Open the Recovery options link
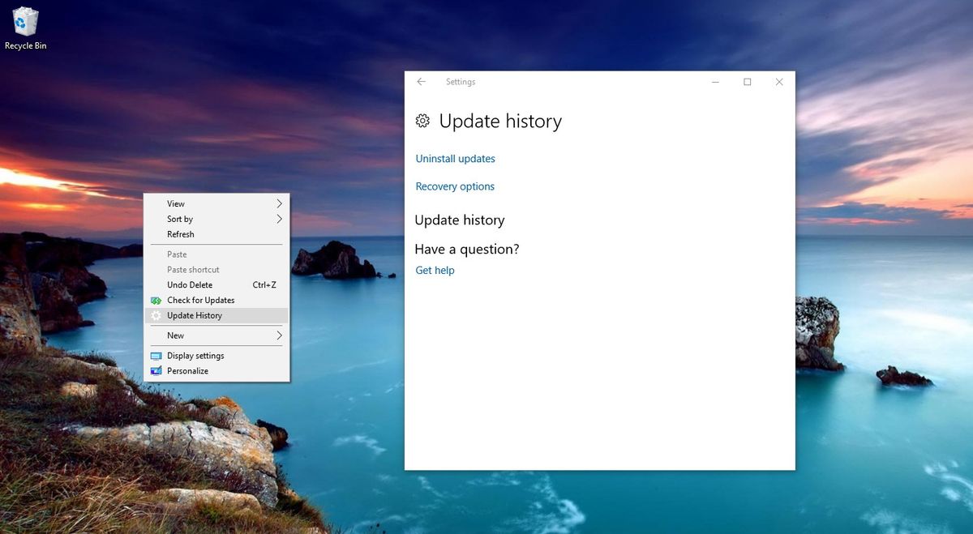 pos(455,186)
